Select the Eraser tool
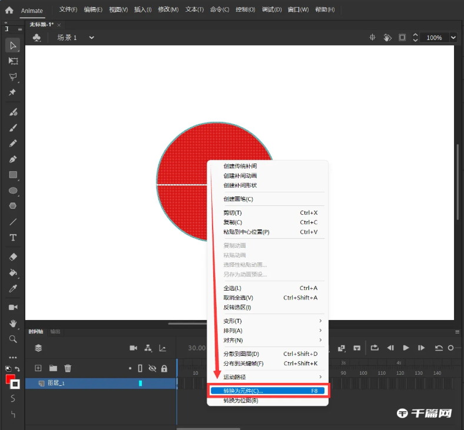 click(x=13, y=257)
